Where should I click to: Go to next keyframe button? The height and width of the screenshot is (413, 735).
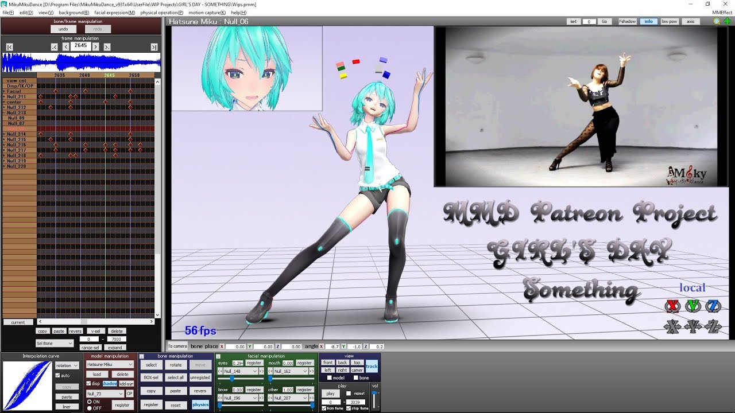pos(107,47)
